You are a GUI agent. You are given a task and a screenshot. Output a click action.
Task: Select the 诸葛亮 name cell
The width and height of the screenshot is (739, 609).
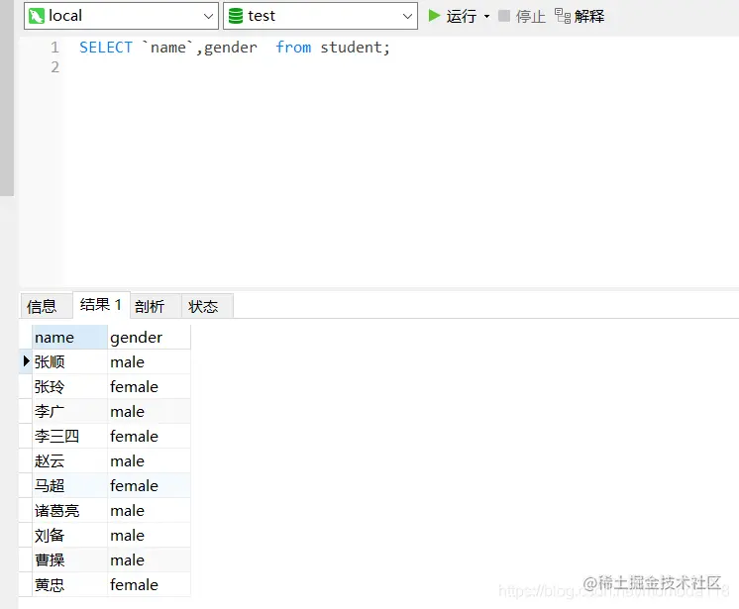point(69,511)
